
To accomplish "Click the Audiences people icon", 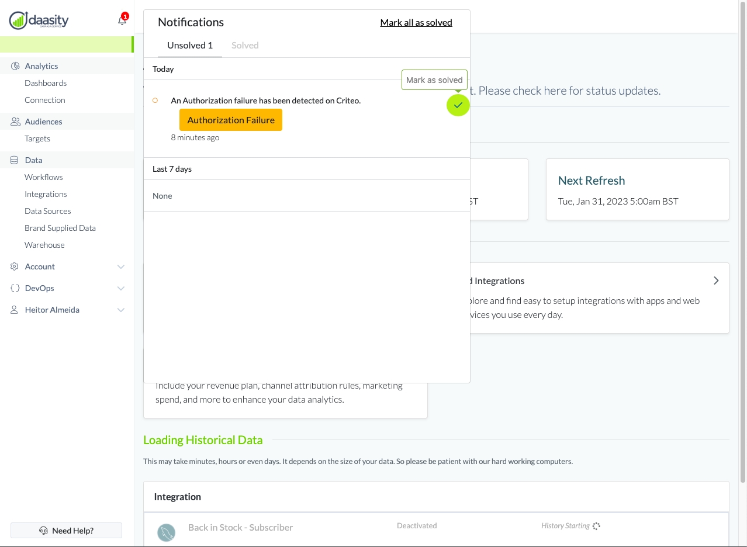I will coord(15,122).
